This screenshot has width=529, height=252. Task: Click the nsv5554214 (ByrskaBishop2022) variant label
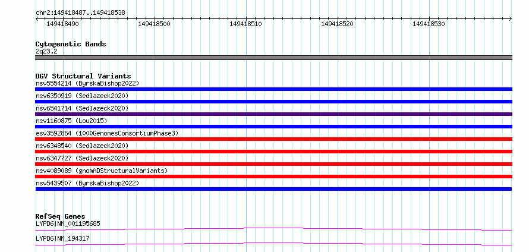87,83
